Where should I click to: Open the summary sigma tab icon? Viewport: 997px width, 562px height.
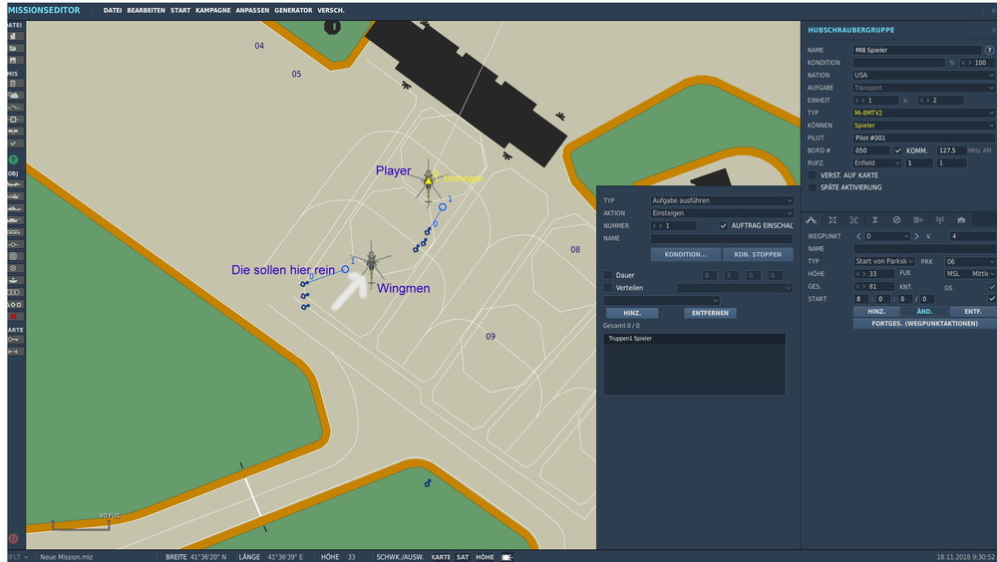[875, 220]
